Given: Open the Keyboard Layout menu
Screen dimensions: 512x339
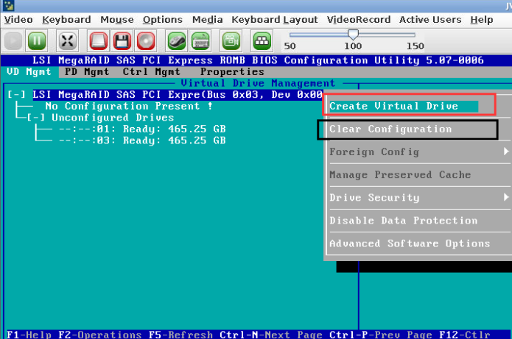Looking at the screenshot, I should 275,20.
